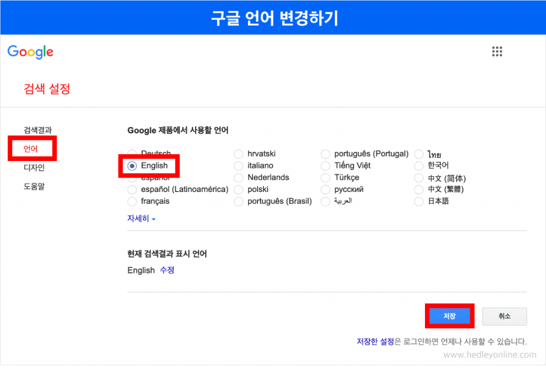Open the 저장한 설정 link
546x368 pixels.
pyautogui.click(x=375, y=341)
